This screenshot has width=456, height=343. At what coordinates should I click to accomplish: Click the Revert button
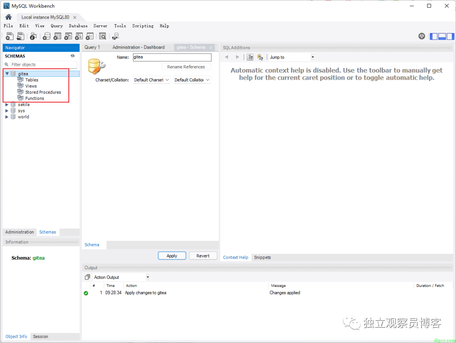[x=203, y=256]
